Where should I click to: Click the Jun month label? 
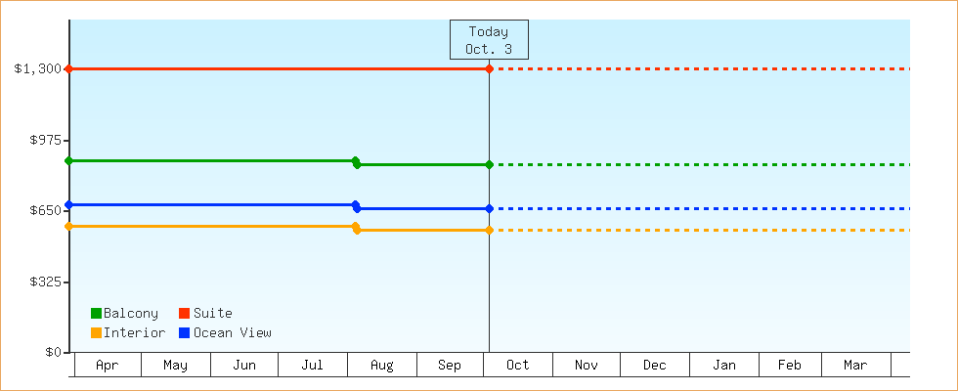click(244, 366)
